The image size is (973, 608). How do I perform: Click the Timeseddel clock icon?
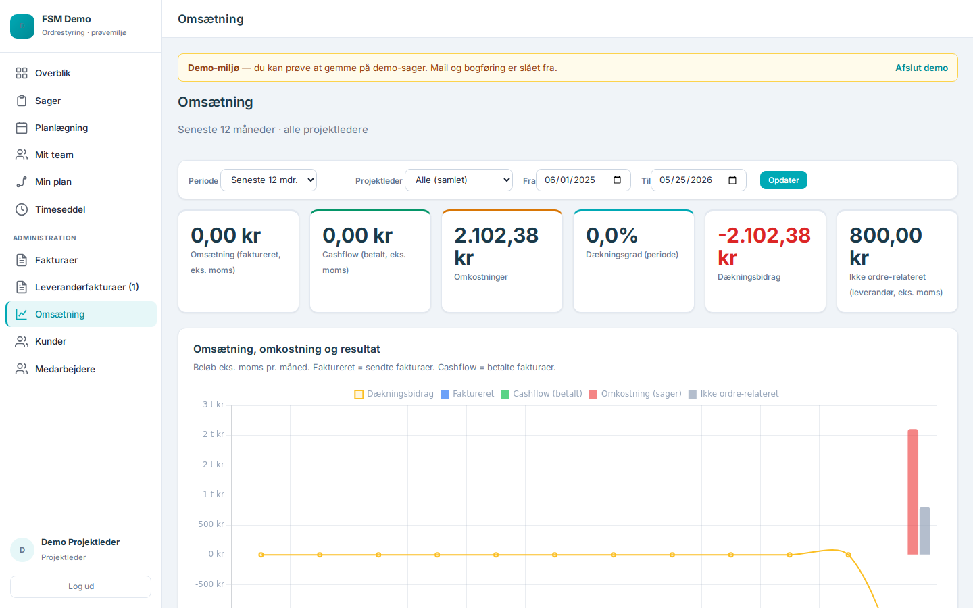click(x=22, y=209)
